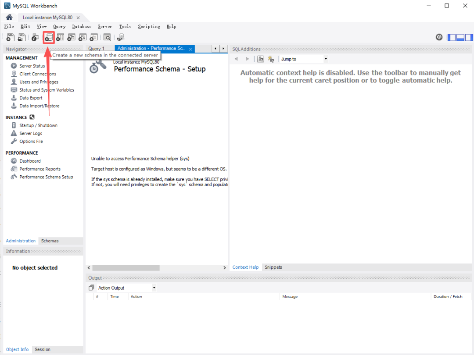Open SQL script file icon
This screenshot has height=355, width=474.
click(x=22, y=37)
